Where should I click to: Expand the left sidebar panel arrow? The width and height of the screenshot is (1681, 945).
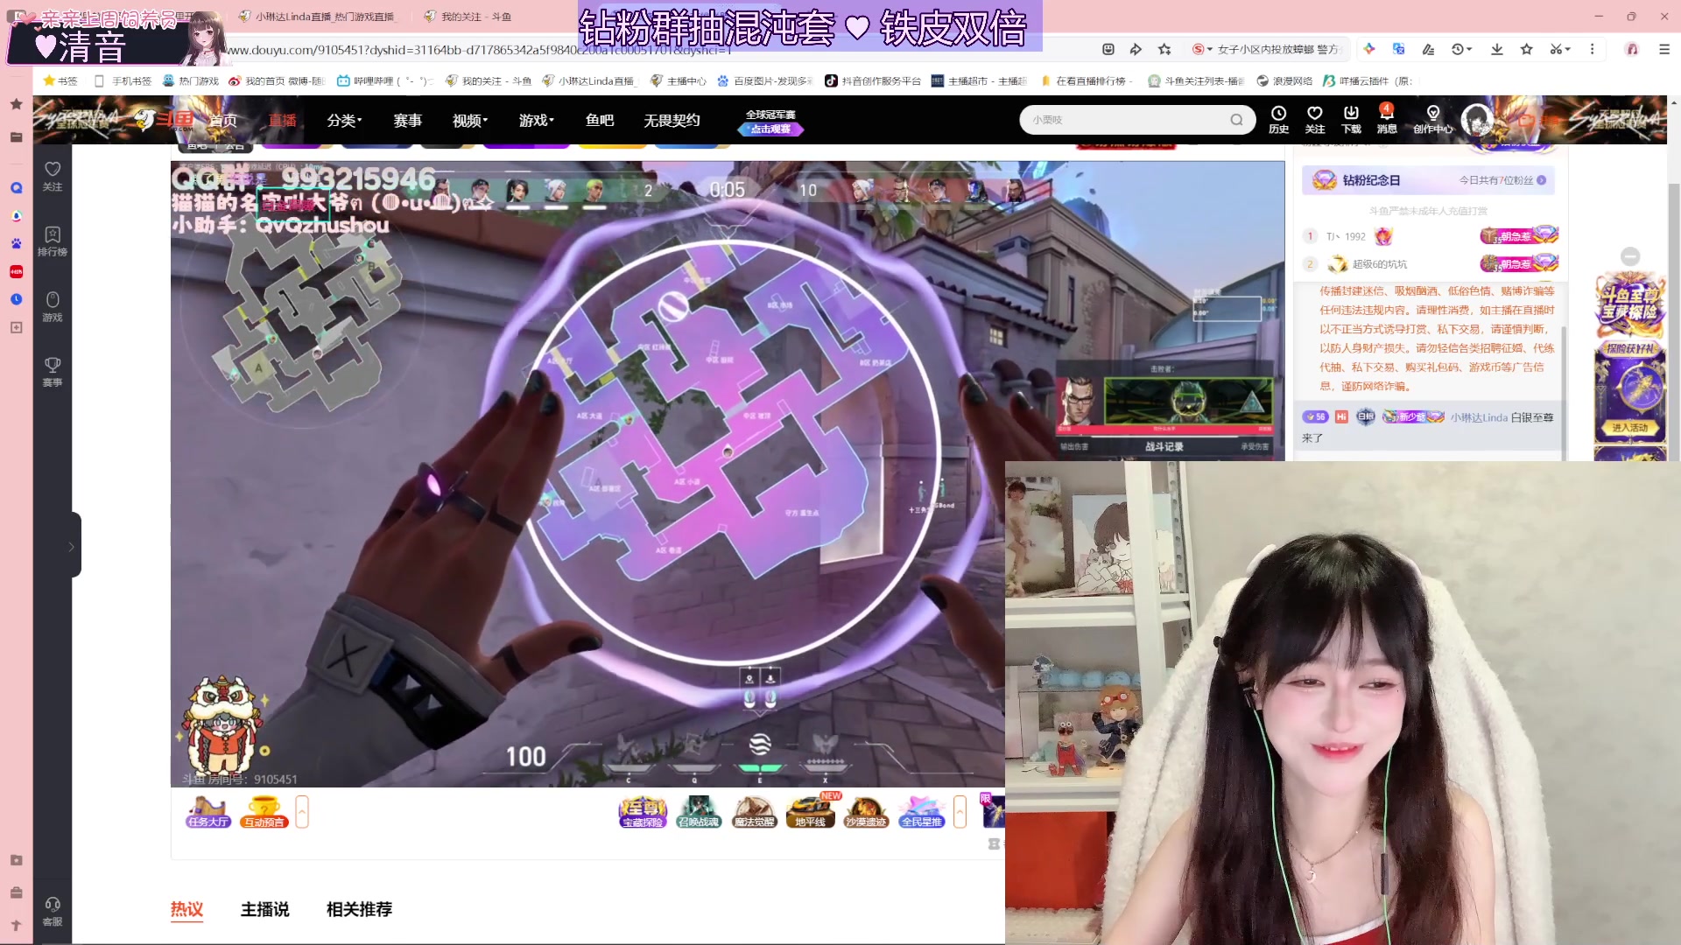coord(72,546)
